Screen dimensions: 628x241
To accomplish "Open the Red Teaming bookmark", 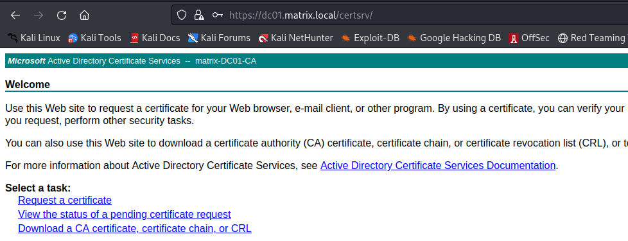I will pyautogui.click(x=593, y=38).
